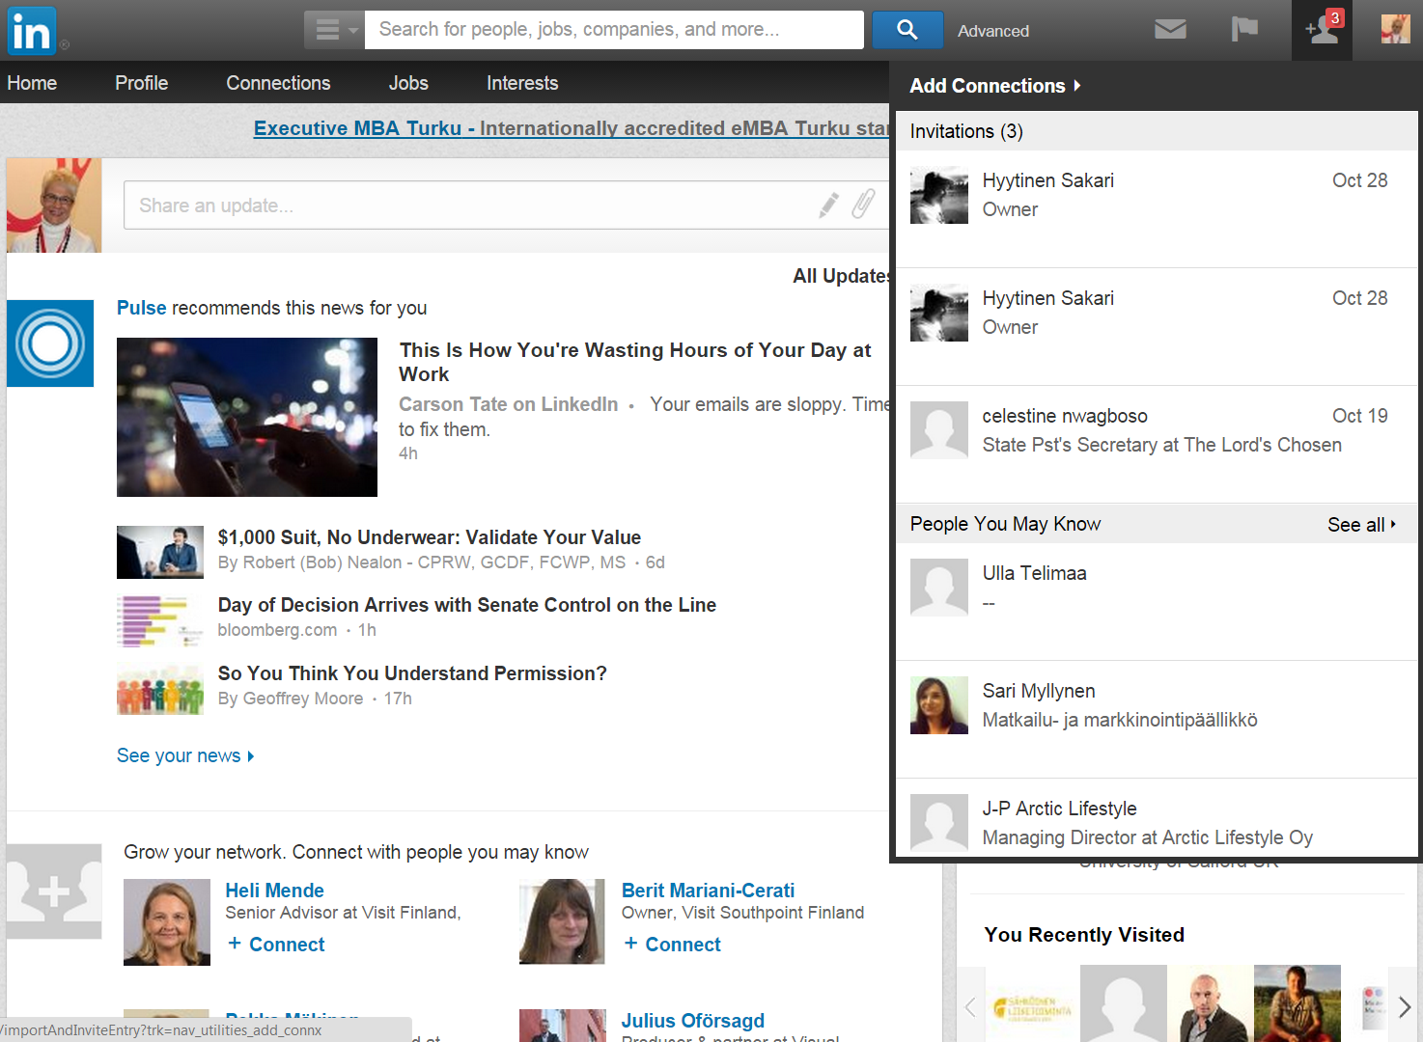Open the messages envelope icon
The image size is (1423, 1042).
tap(1170, 30)
